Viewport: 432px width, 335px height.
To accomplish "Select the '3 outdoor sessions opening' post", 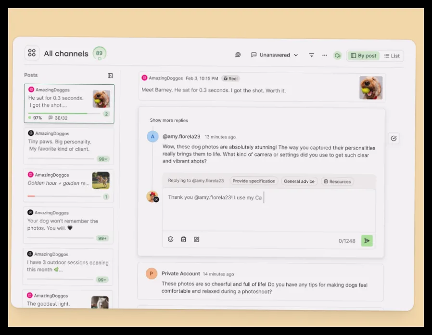I will coord(68,267).
